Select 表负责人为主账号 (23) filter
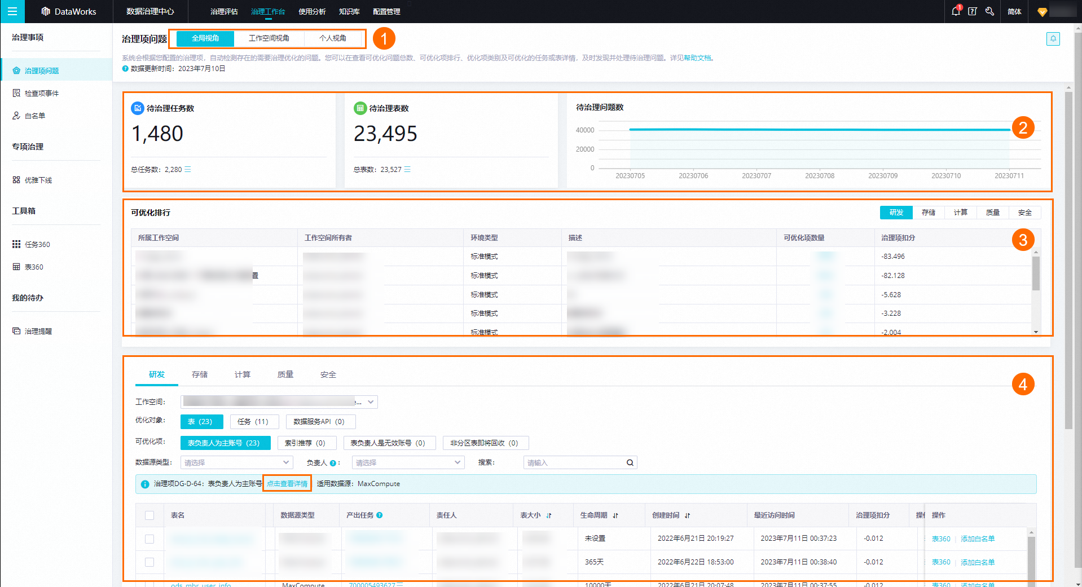Image resolution: width=1082 pixels, height=587 pixels. point(225,443)
